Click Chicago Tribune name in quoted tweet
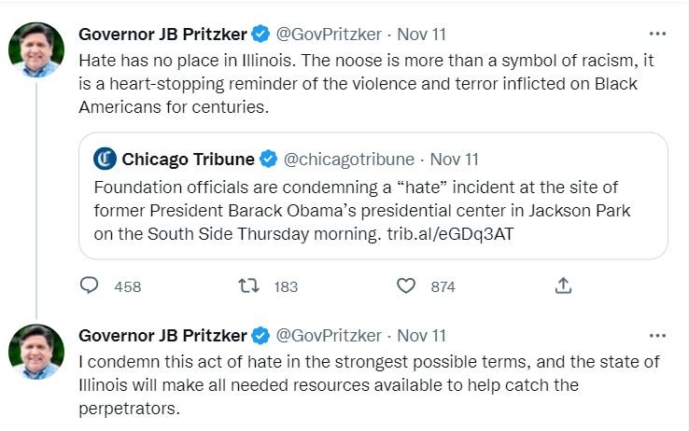 point(190,158)
